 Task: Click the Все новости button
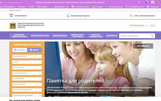pyautogui.click(x=143, y=46)
